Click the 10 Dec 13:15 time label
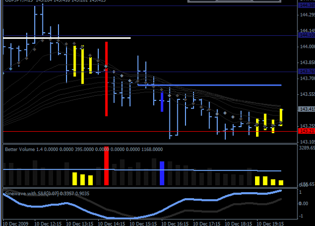 80,223
